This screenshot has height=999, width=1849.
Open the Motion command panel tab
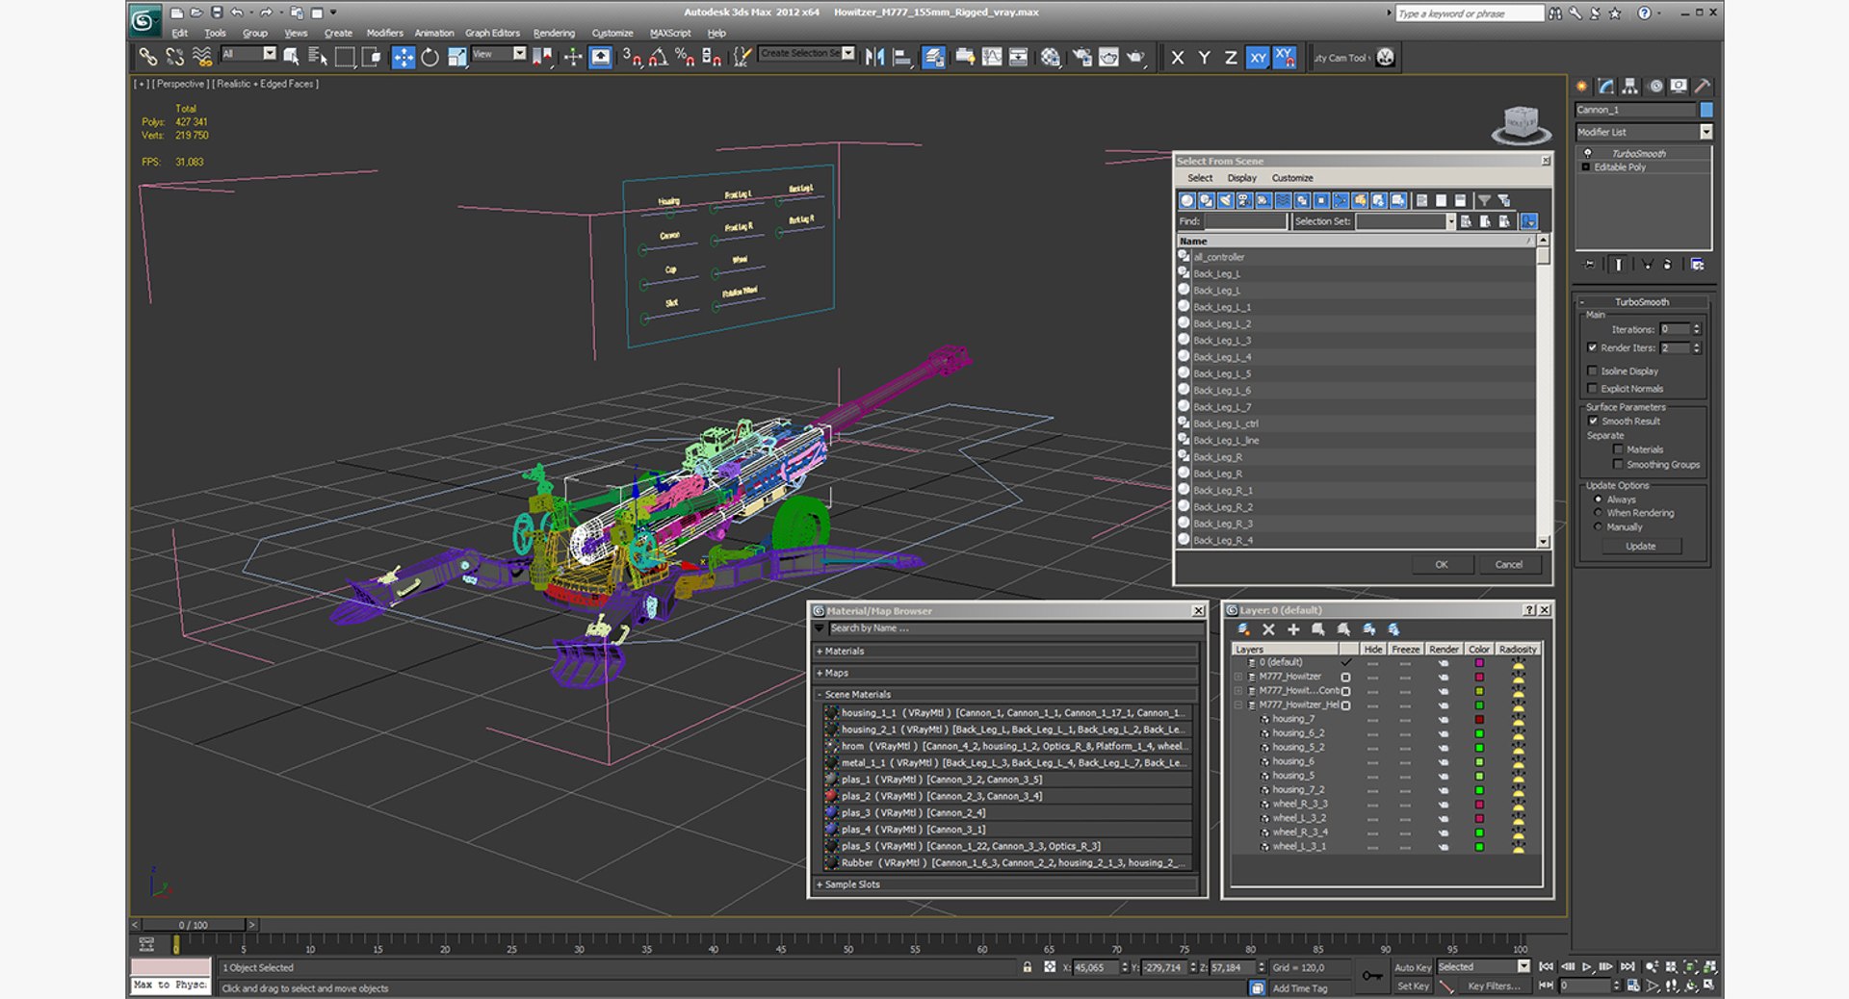pos(1655,87)
